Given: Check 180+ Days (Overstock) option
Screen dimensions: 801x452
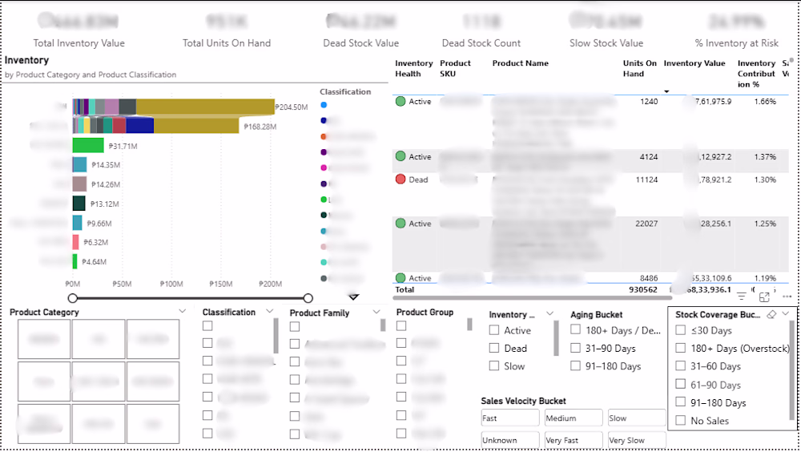Looking at the screenshot, I should click(x=680, y=348).
